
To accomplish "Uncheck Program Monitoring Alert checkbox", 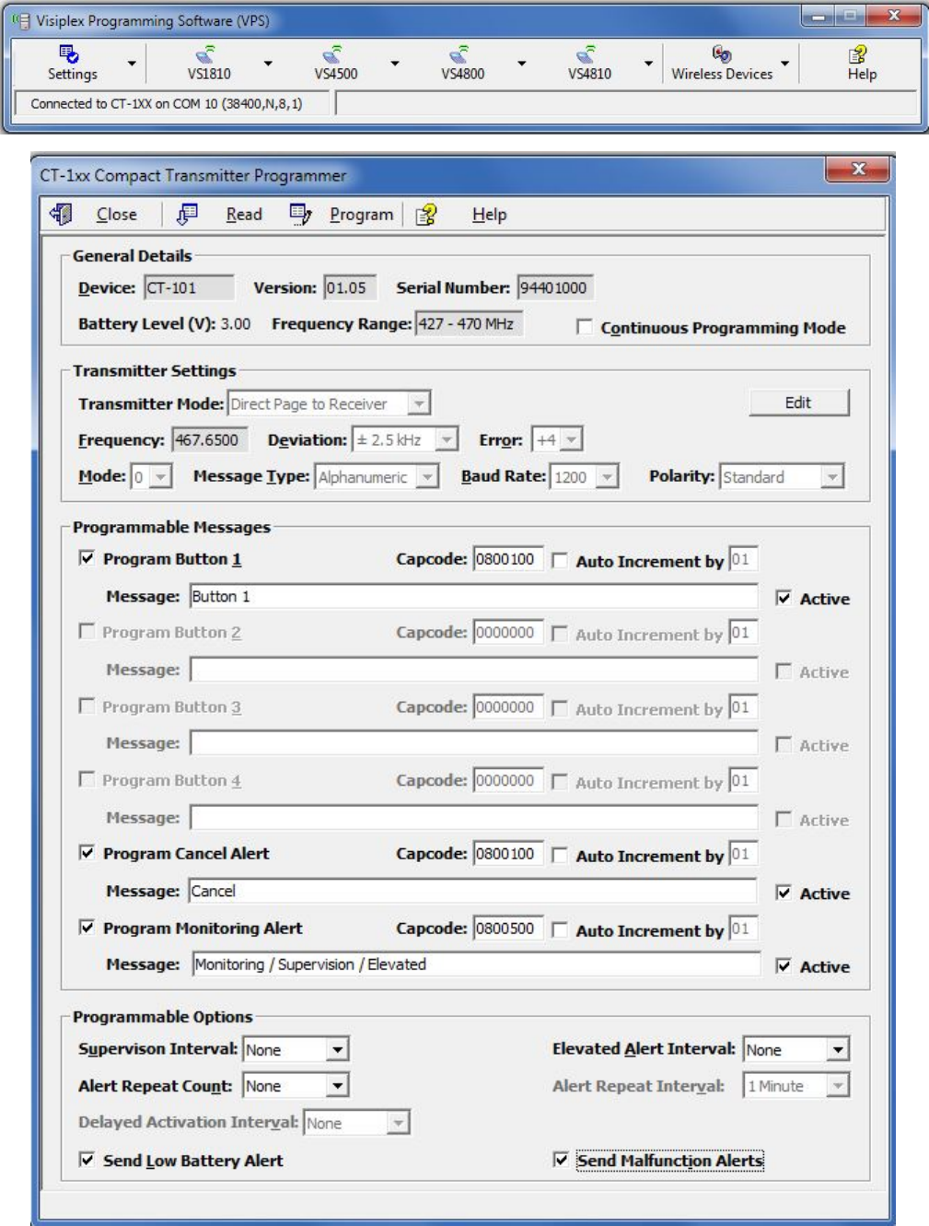I will [87, 928].
